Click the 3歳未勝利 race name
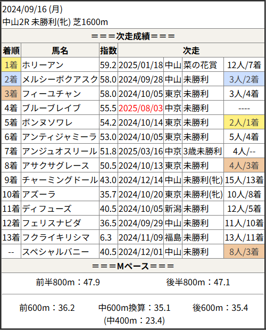Viewport: 266px width, 330px height. tap(203, 151)
